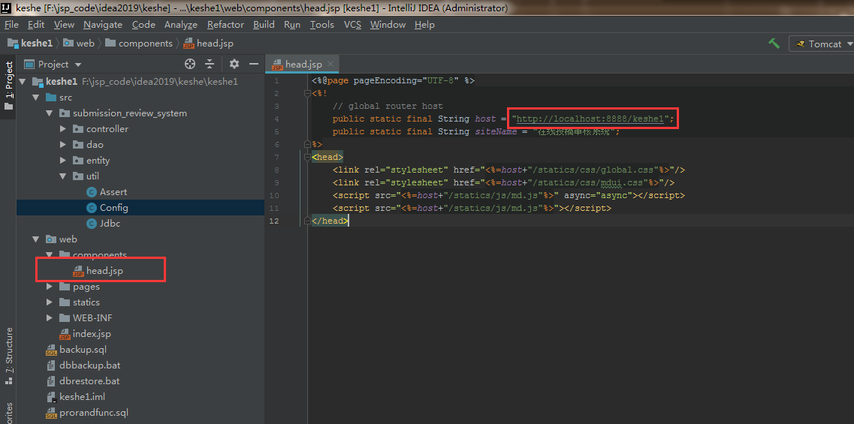This screenshot has width=854, height=424.
Task: Click components breadcrumb in navigation bar
Action: coord(139,44)
